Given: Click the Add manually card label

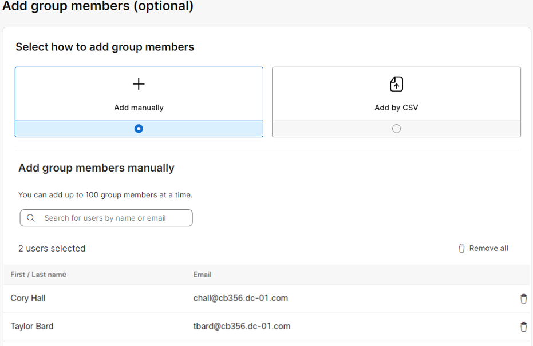Looking at the screenshot, I should [139, 108].
